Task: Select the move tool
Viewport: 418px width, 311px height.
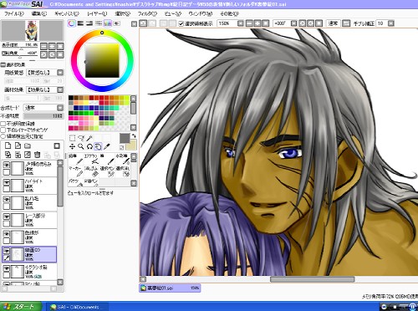Action: pyautogui.click(x=72, y=146)
